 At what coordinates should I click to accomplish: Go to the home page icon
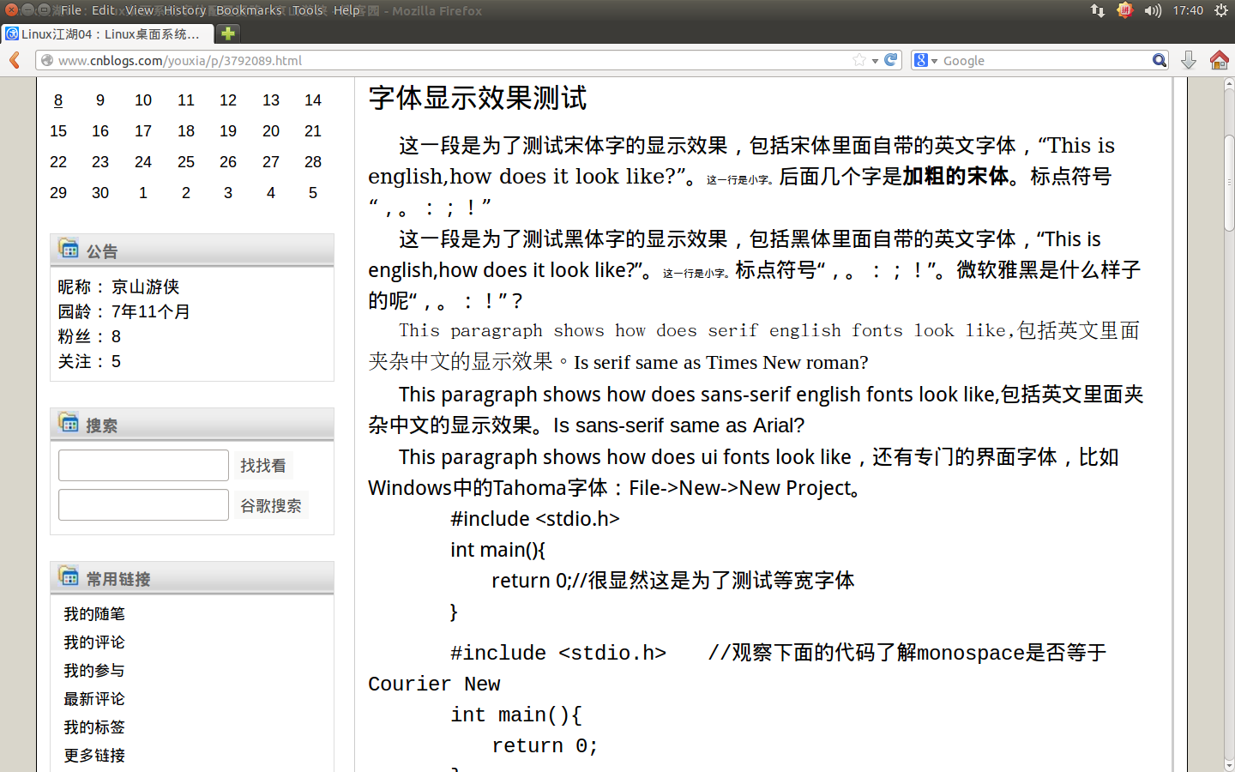(1219, 60)
